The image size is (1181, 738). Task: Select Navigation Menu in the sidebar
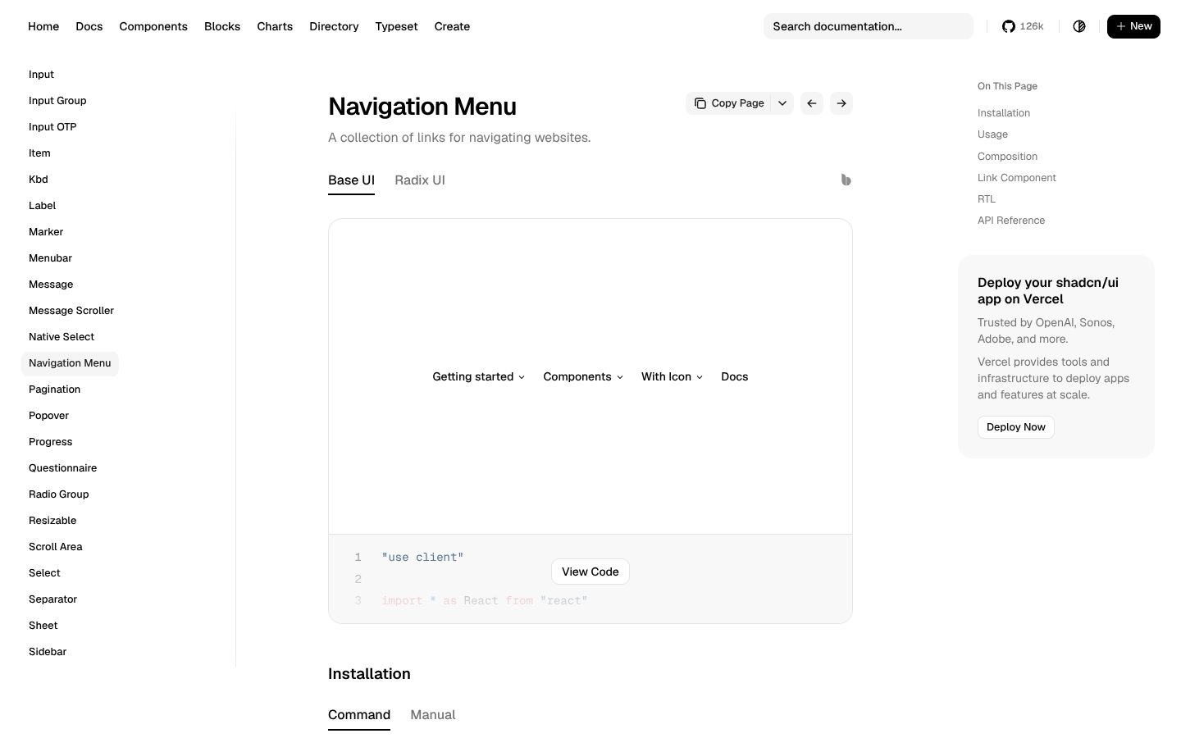pos(70,363)
